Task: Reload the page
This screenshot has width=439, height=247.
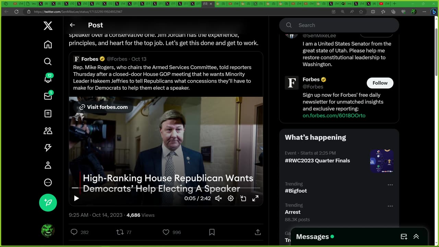Action: (x=16, y=12)
